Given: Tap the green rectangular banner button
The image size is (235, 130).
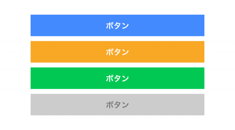Looking at the screenshot, I should [117, 78].
